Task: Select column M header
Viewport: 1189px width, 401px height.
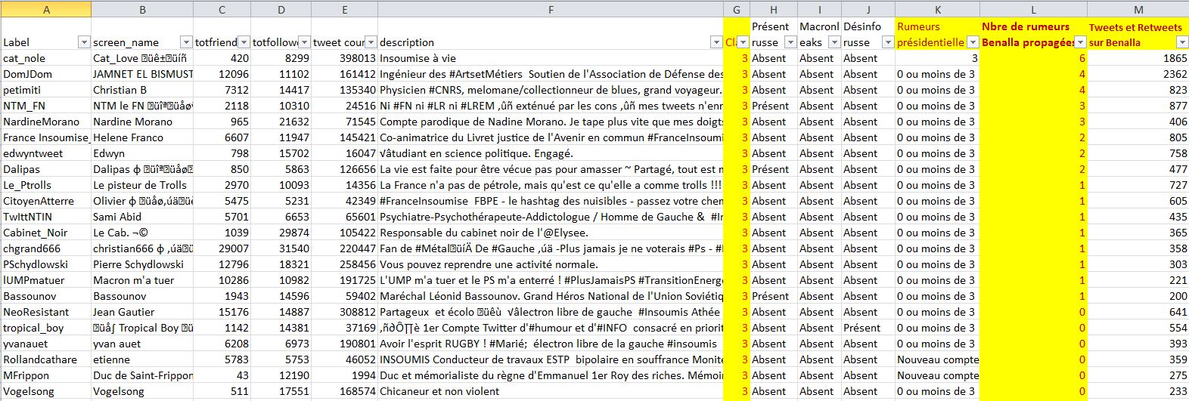Action: (1138, 9)
